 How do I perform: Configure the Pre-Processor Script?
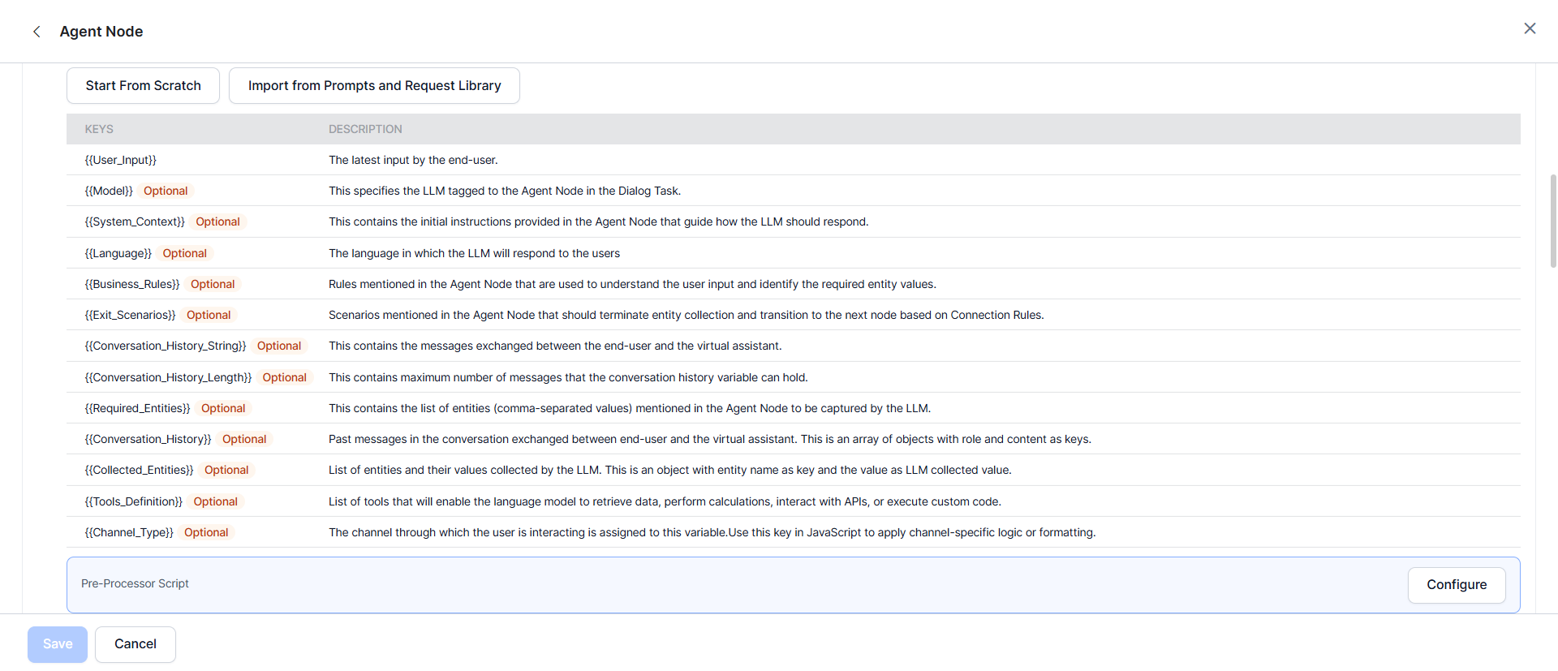pos(1456,585)
